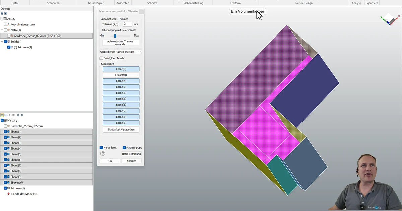
Task: Toggle Koordinatensystem visibility checkbox
Action: click(x=5, y=24)
